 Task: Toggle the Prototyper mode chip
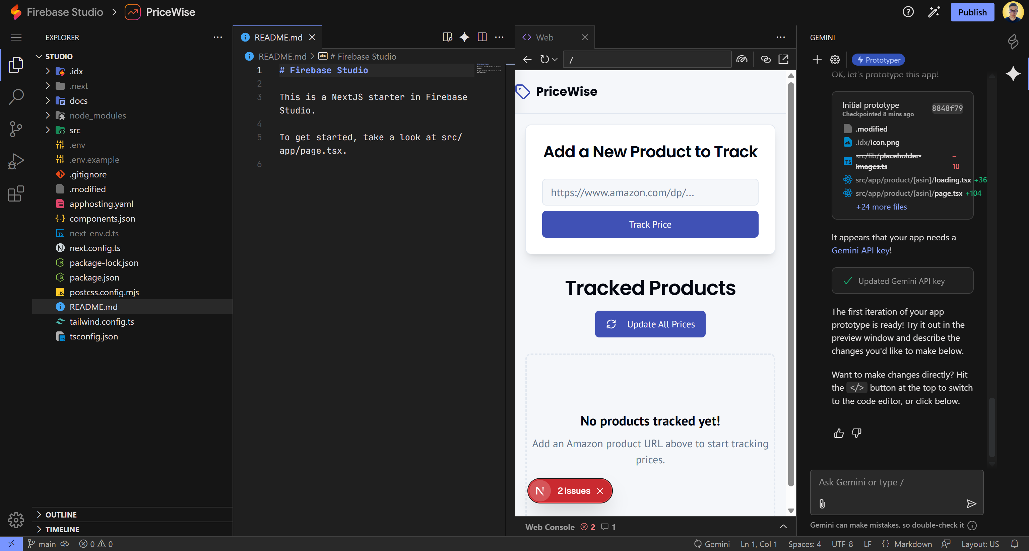coord(878,60)
